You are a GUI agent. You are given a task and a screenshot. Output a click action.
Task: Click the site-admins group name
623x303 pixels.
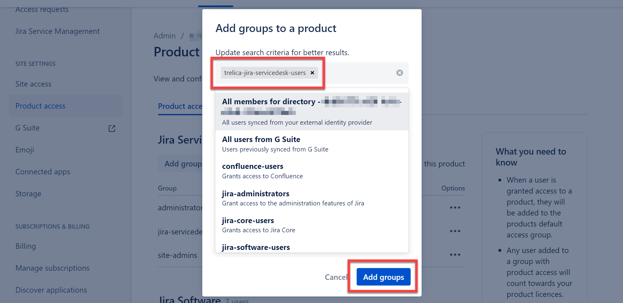tap(177, 255)
